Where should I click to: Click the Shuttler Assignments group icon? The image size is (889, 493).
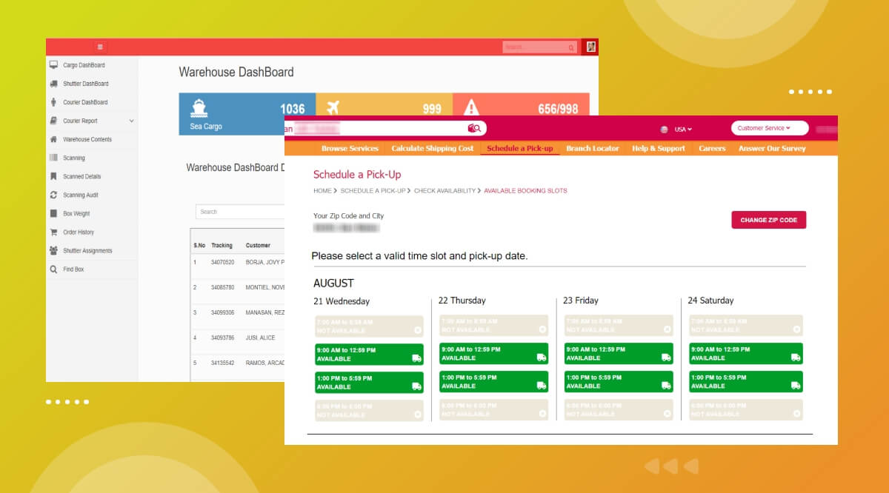53,250
